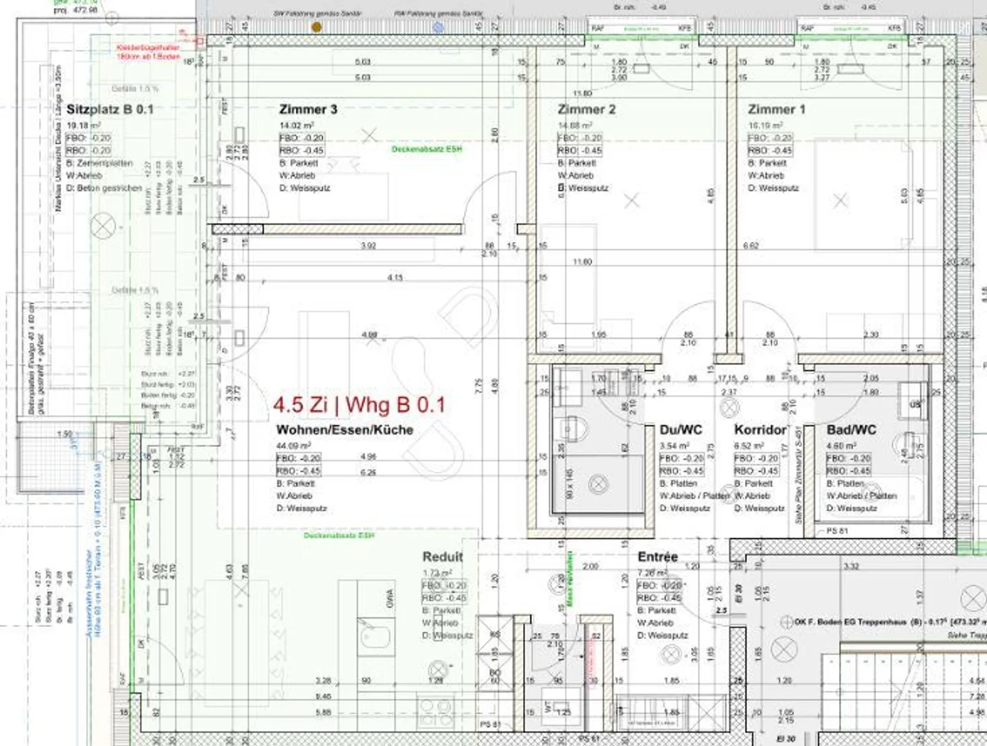The height and width of the screenshot is (746, 987).
Task: Click the Zimmer 2 room heading
Action: [586, 110]
